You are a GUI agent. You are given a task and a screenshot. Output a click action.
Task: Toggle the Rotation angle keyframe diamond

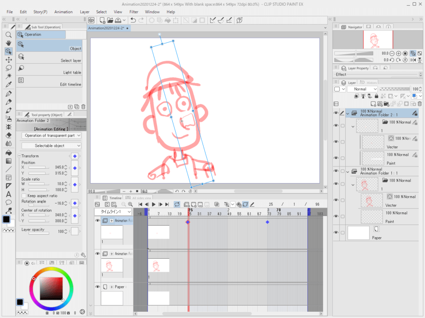pyautogui.click(x=75, y=203)
